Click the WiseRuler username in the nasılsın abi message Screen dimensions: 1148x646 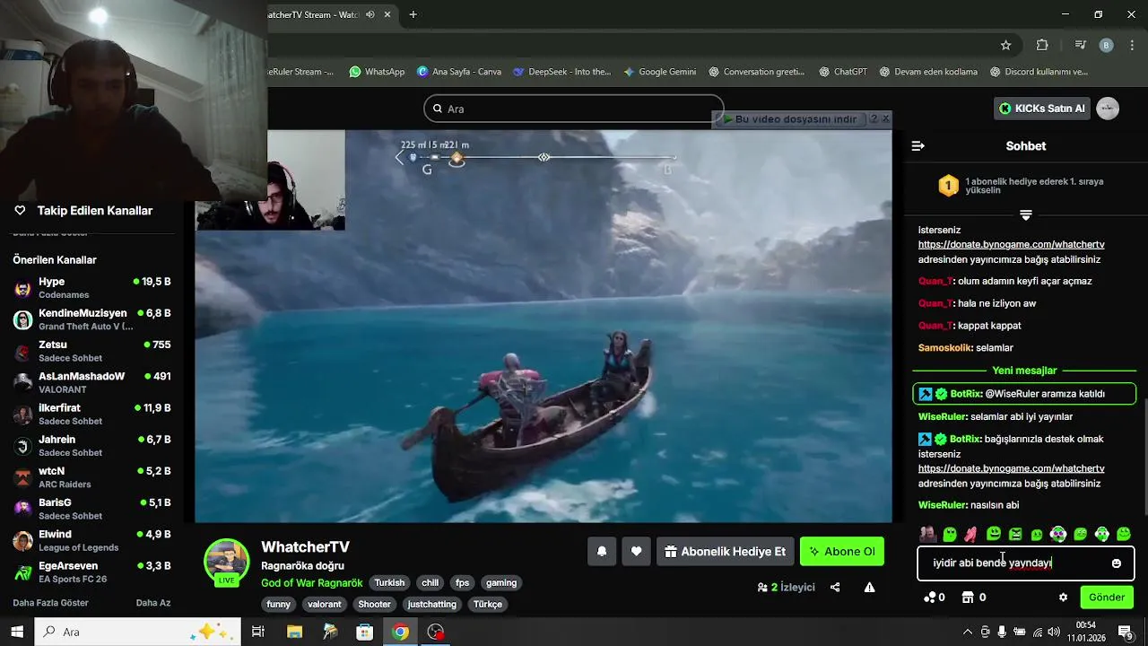(942, 505)
